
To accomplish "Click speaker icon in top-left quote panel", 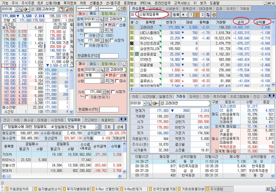I will tap(26, 9).
